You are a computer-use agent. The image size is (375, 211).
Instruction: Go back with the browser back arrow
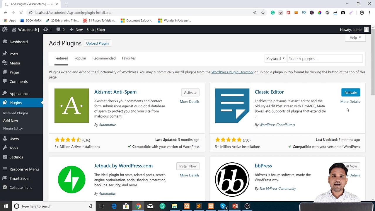(x=5, y=13)
